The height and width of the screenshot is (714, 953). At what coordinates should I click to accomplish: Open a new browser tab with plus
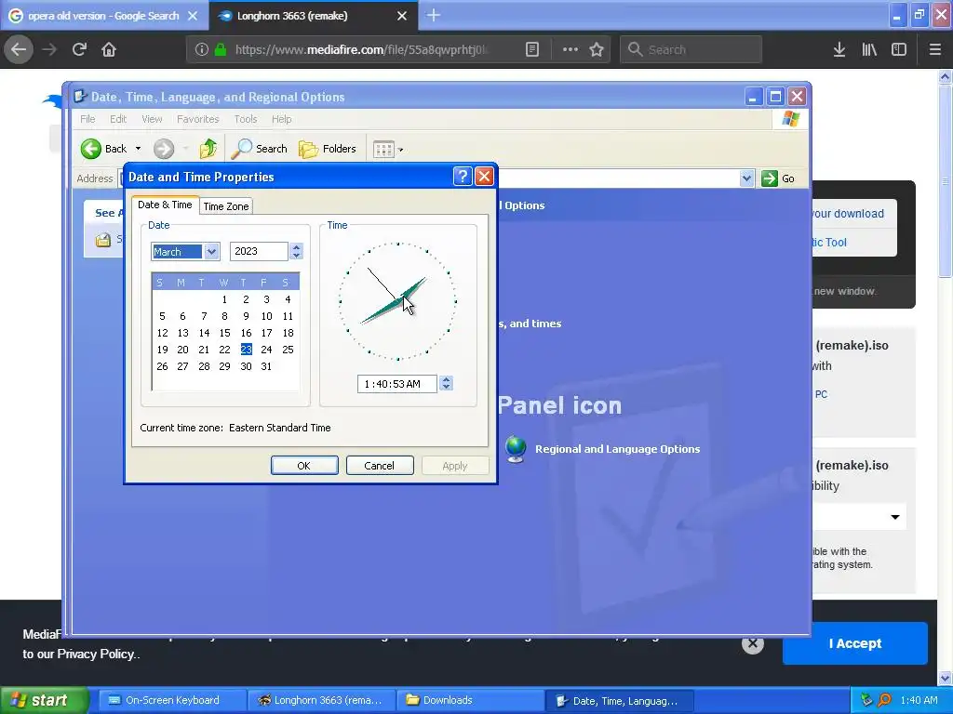[x=434, y=15]
